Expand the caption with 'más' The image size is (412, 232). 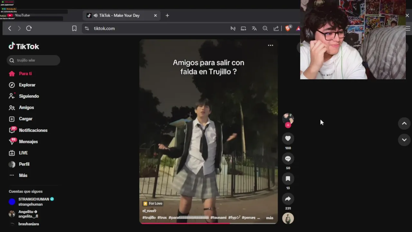pyautogui.click(x=270, y=218)
